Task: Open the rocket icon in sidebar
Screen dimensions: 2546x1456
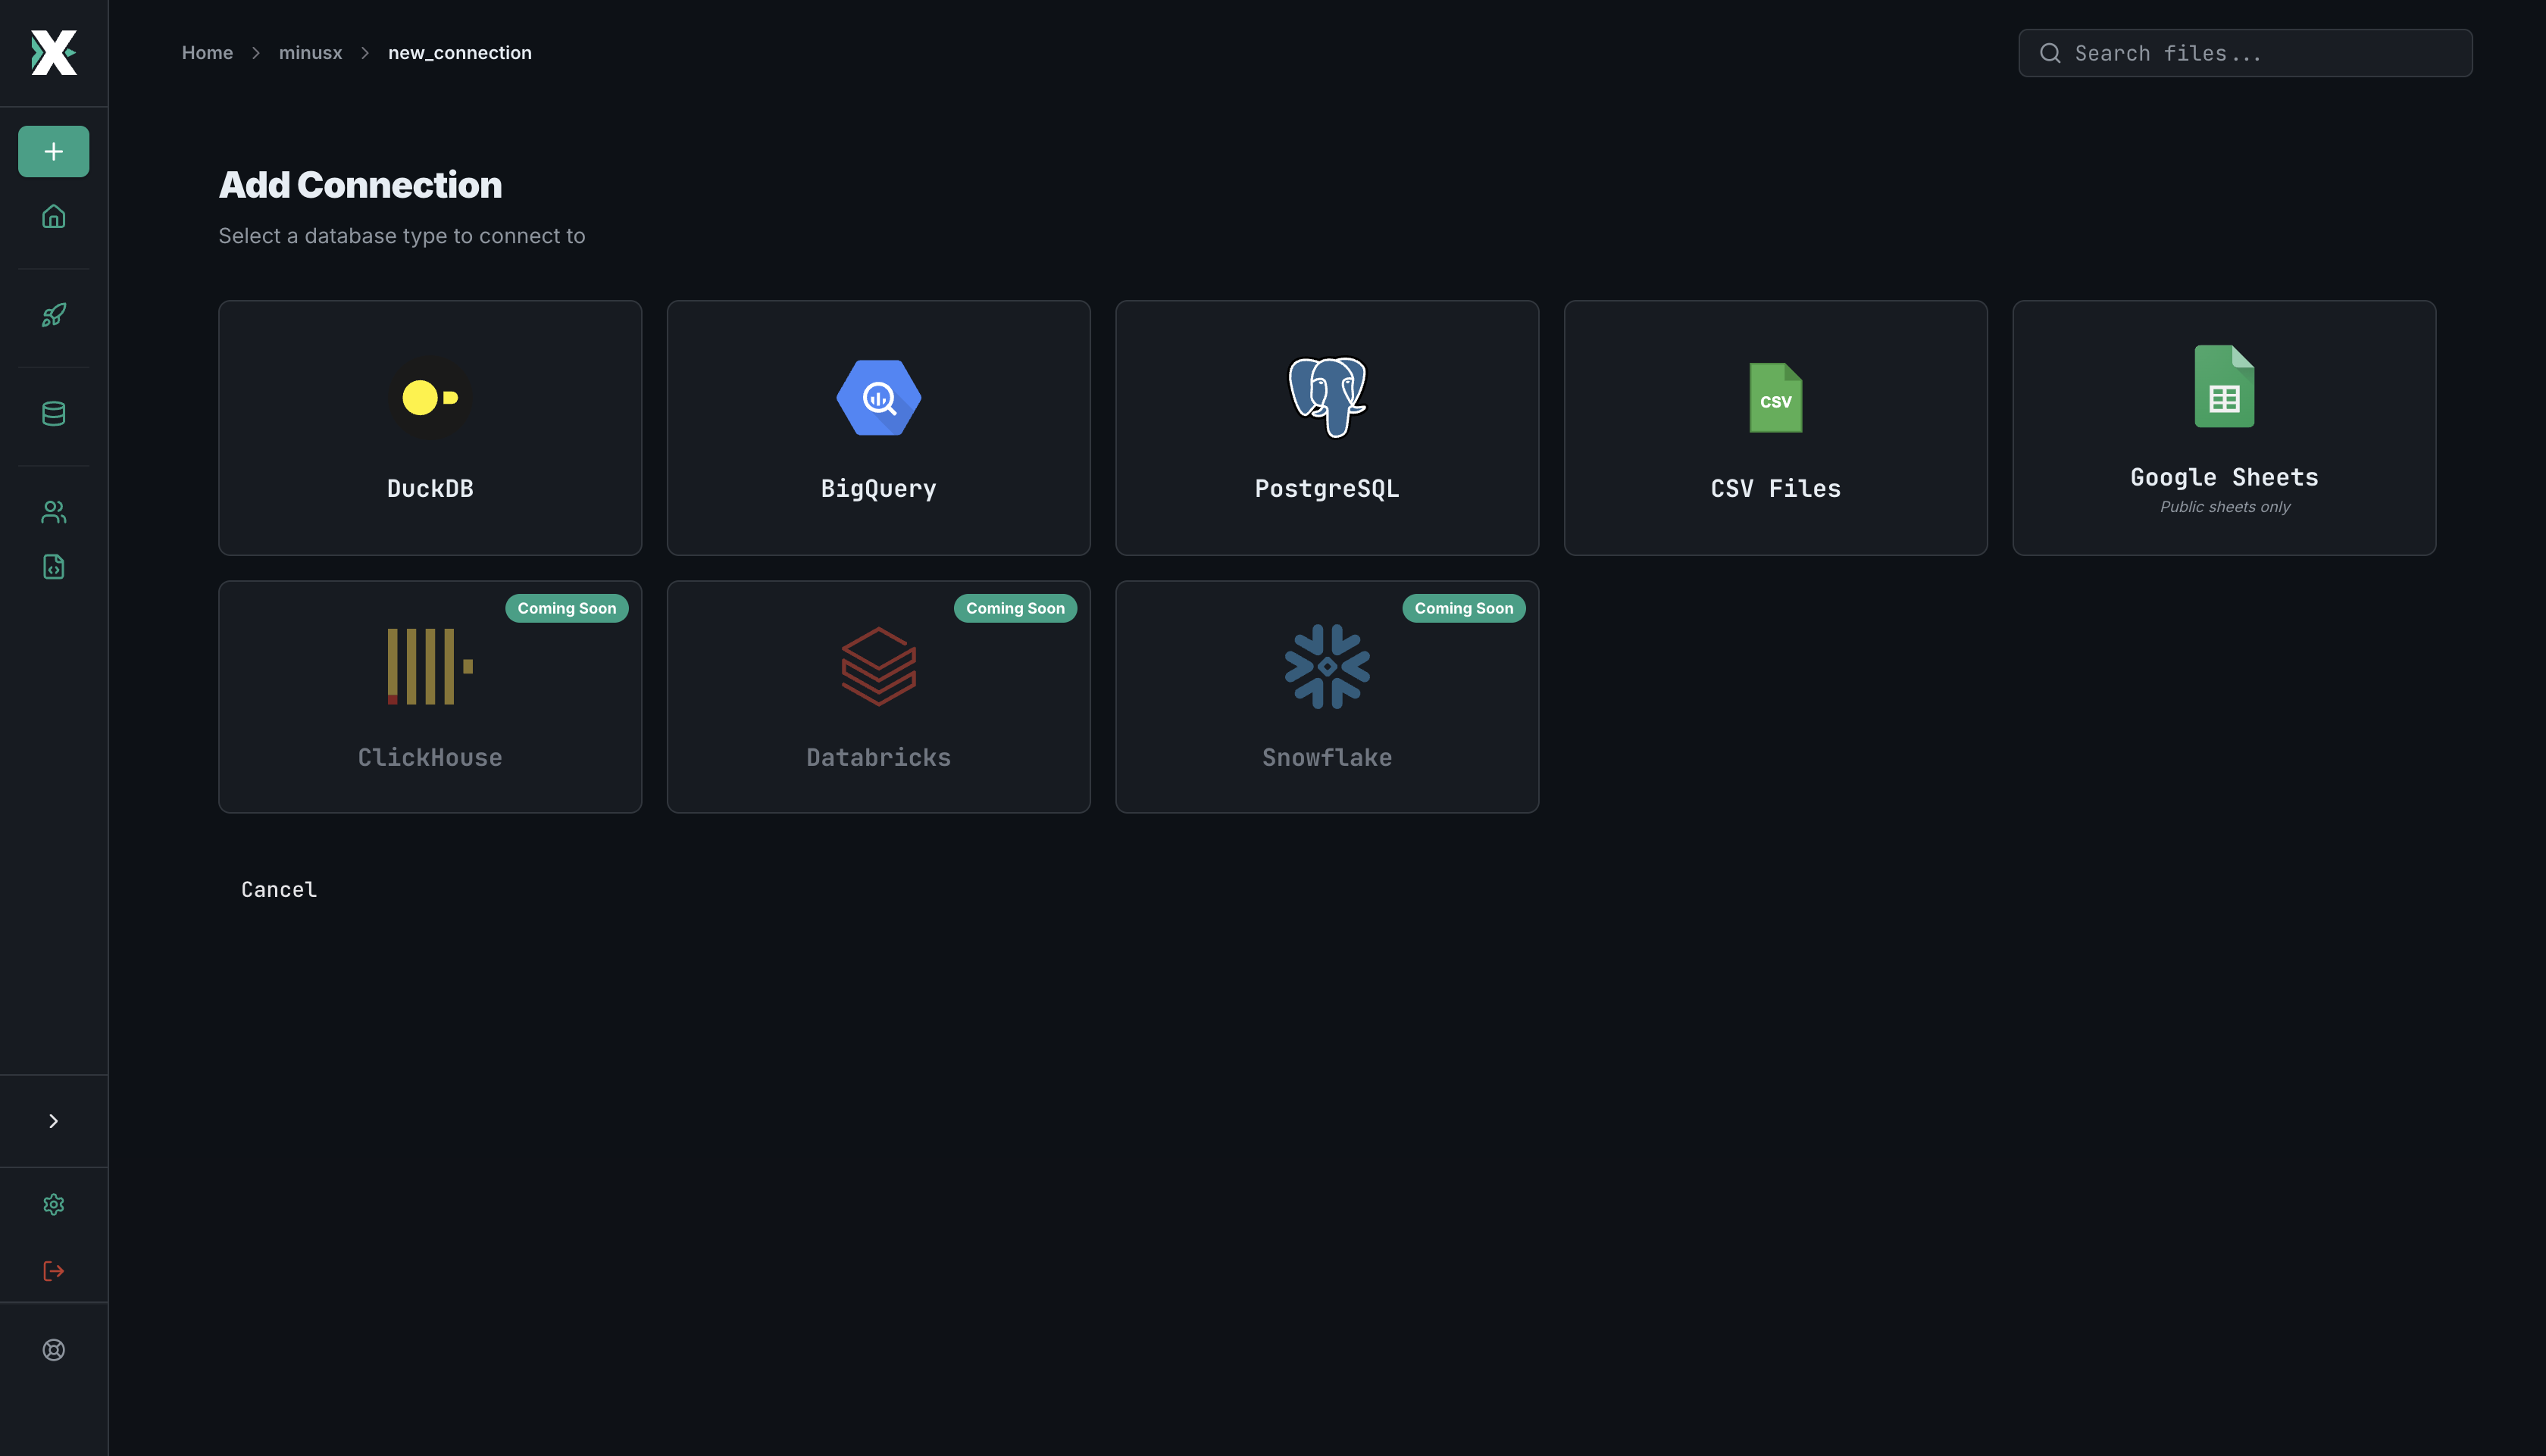Action: pos(53,315)
